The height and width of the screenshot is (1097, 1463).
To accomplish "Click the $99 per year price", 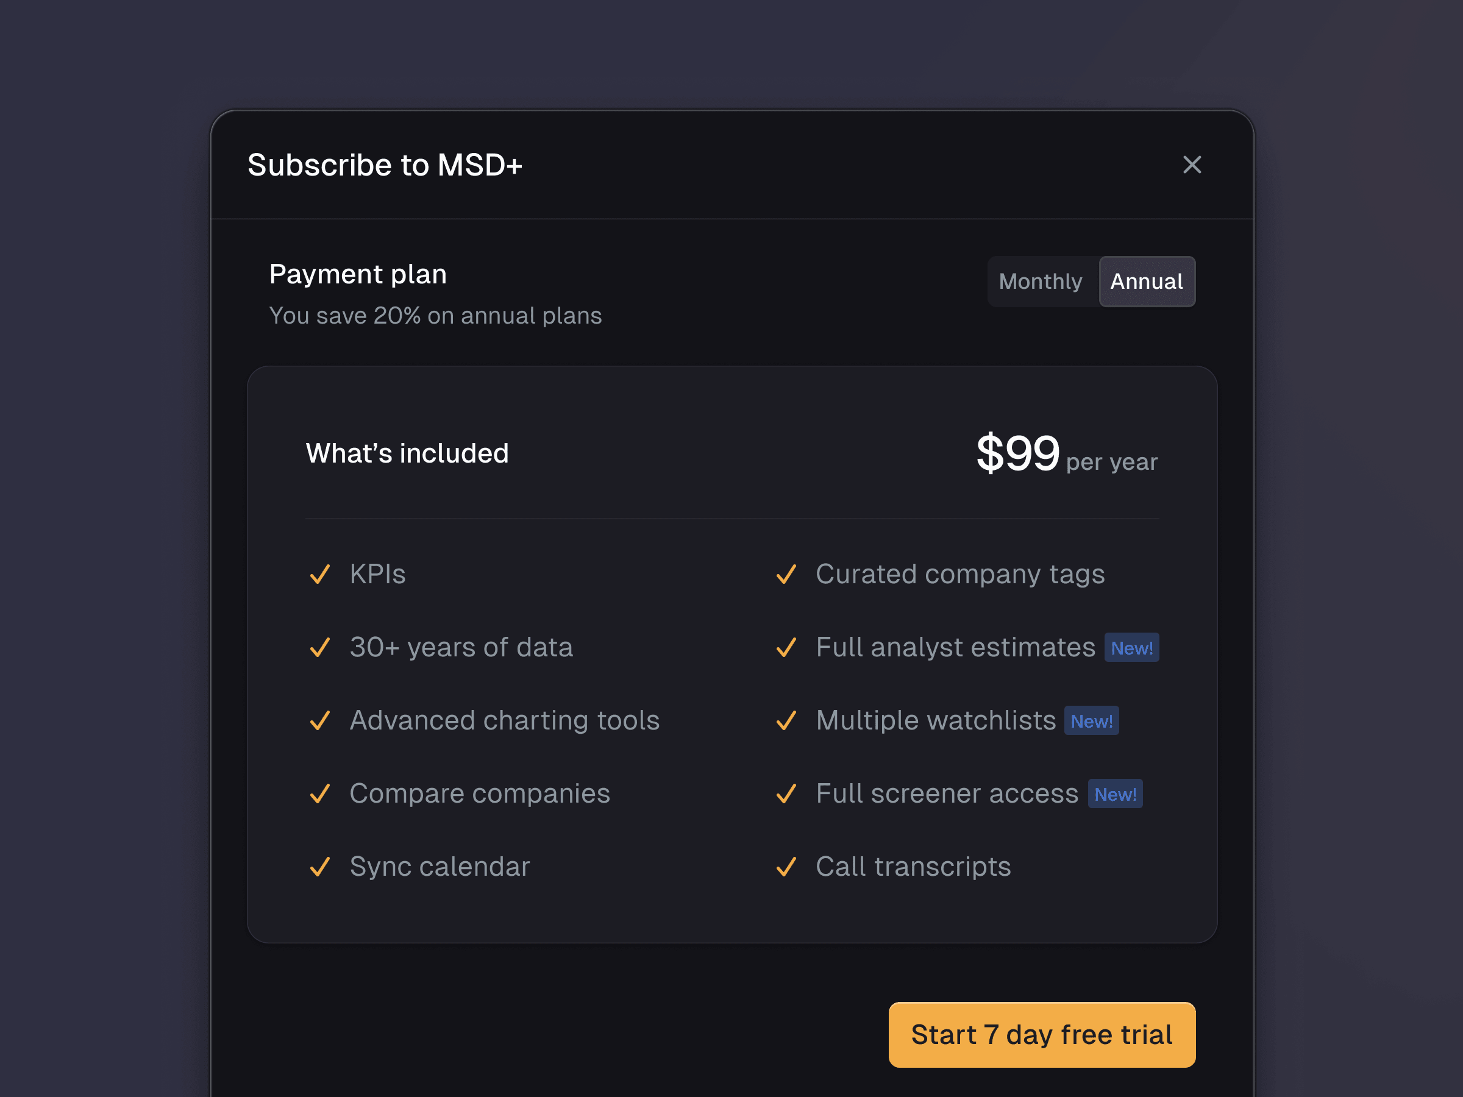I will tap(1066, 455).
